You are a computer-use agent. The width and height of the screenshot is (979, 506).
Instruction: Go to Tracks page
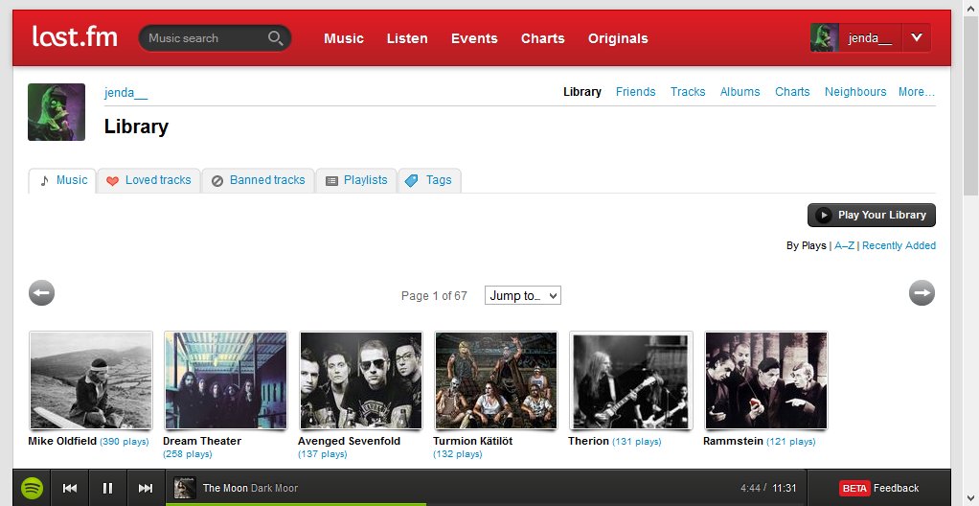point(688,92)
